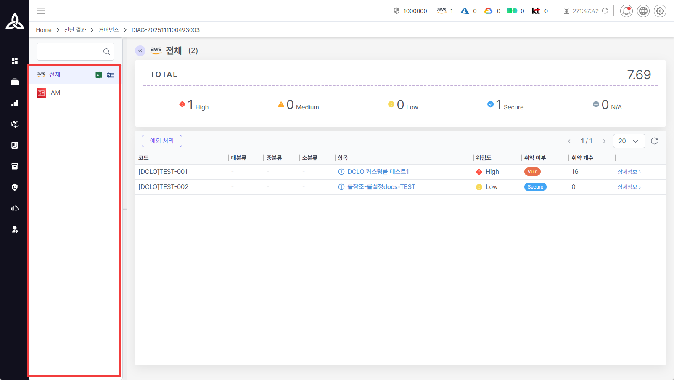Viewport: 674px width, 380px height.
Task: Open the hamburger menu at top left
Action: tap(41, 11)
